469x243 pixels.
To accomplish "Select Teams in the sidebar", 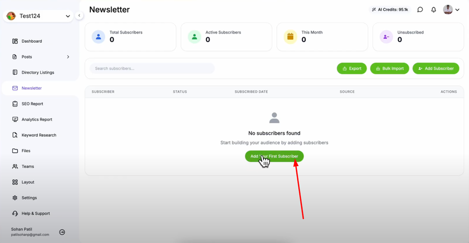I will pyautogui.click(x=28, y=167).
